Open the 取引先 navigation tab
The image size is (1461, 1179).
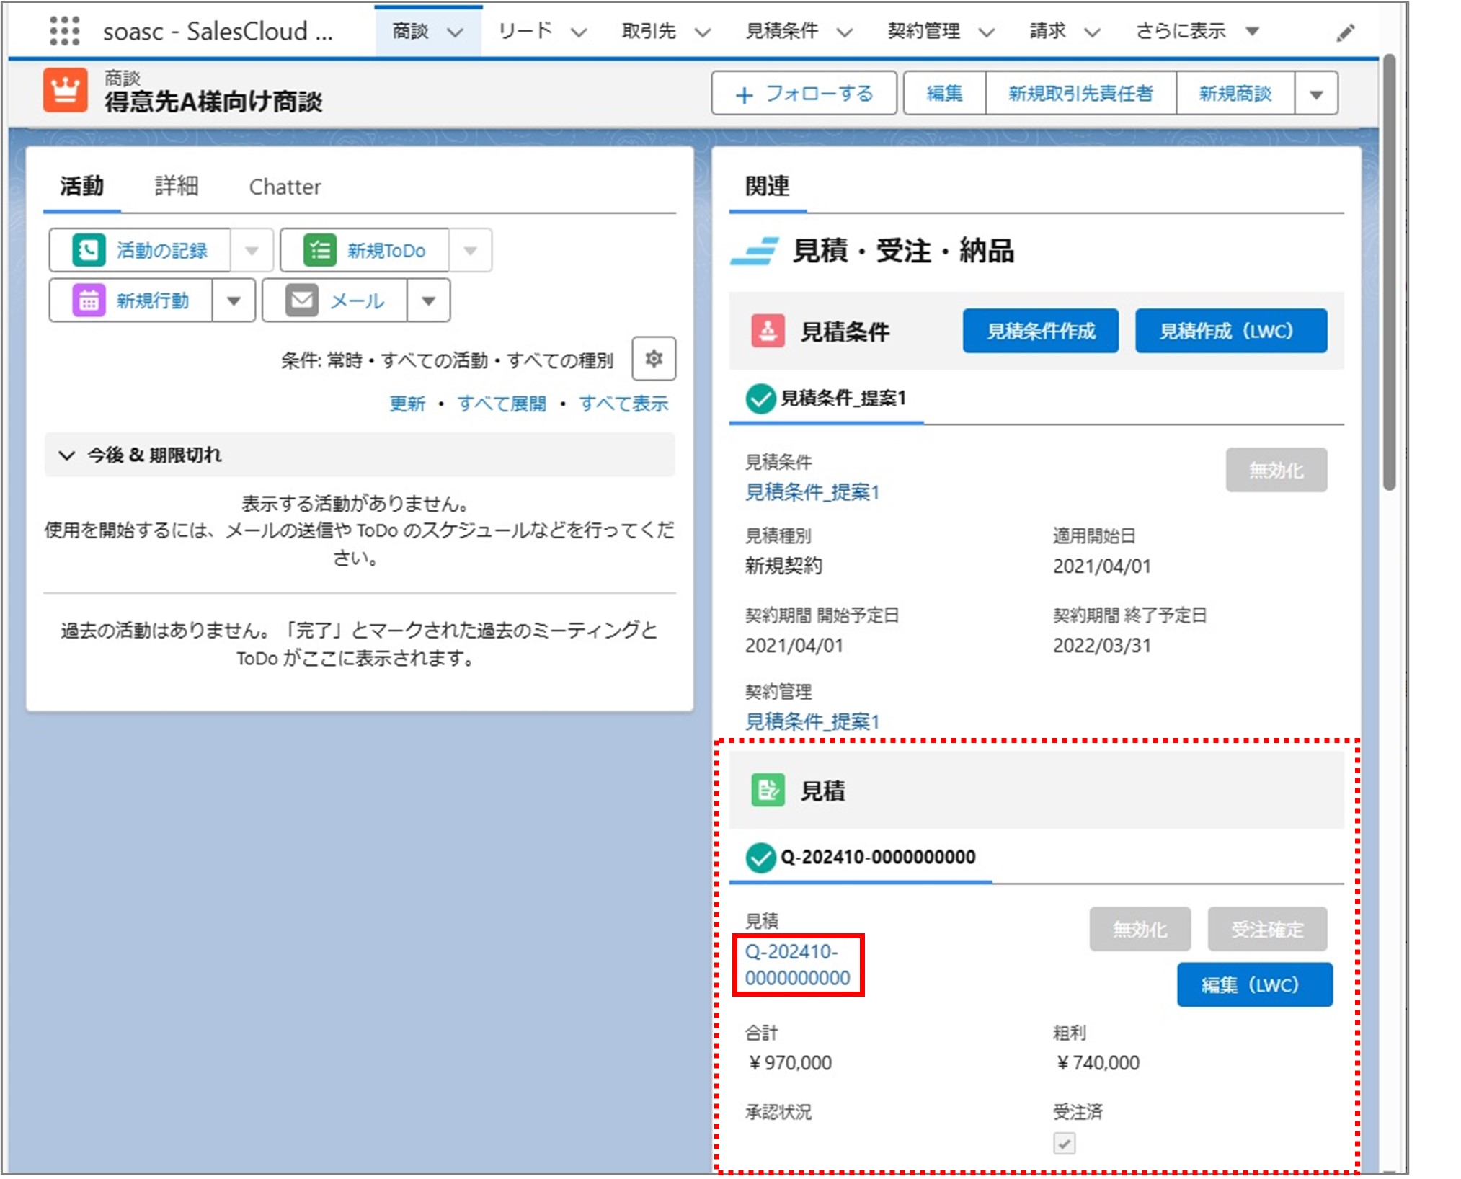click(x=649, y=31)
